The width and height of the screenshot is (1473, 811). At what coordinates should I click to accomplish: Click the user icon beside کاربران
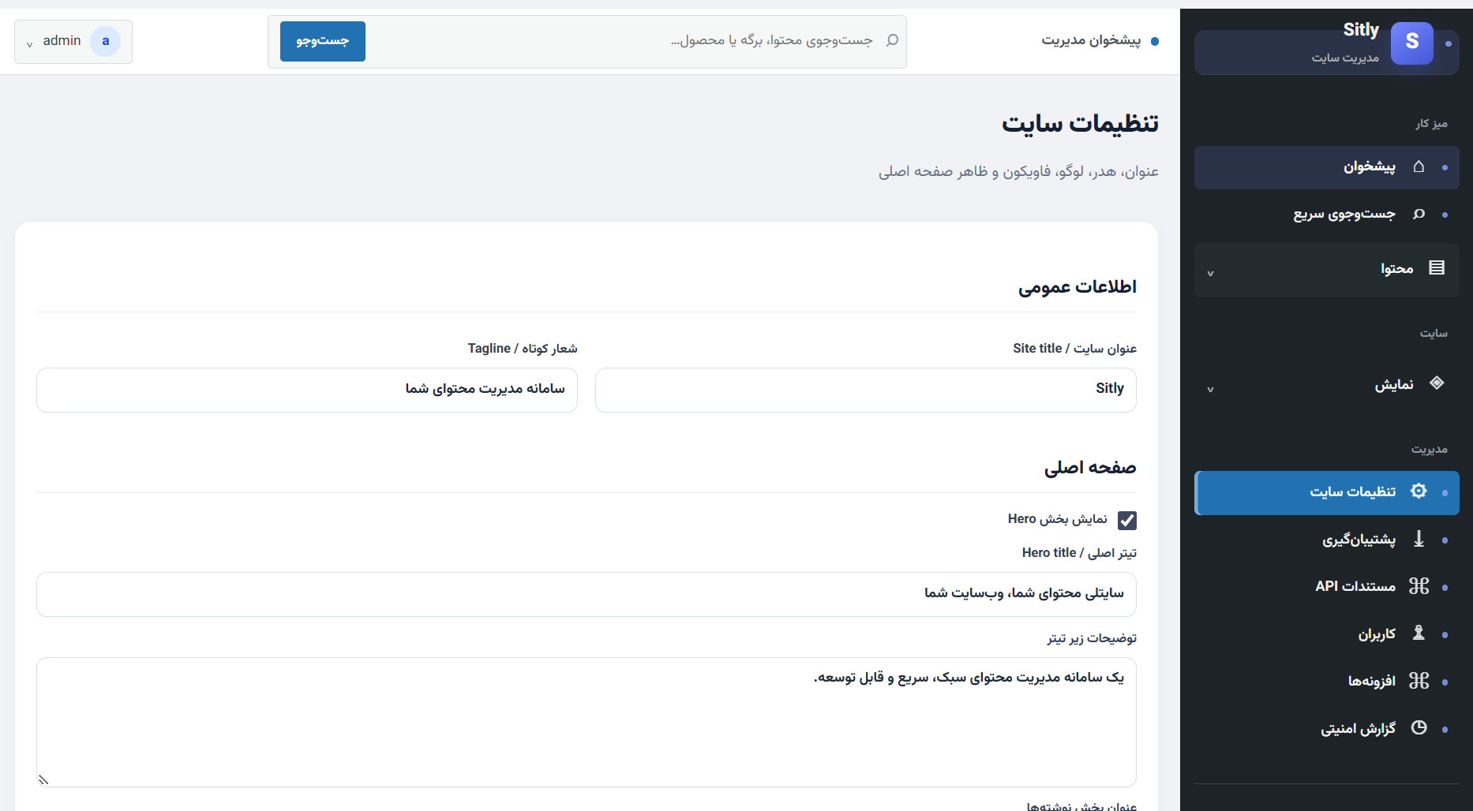point(1419,633)
